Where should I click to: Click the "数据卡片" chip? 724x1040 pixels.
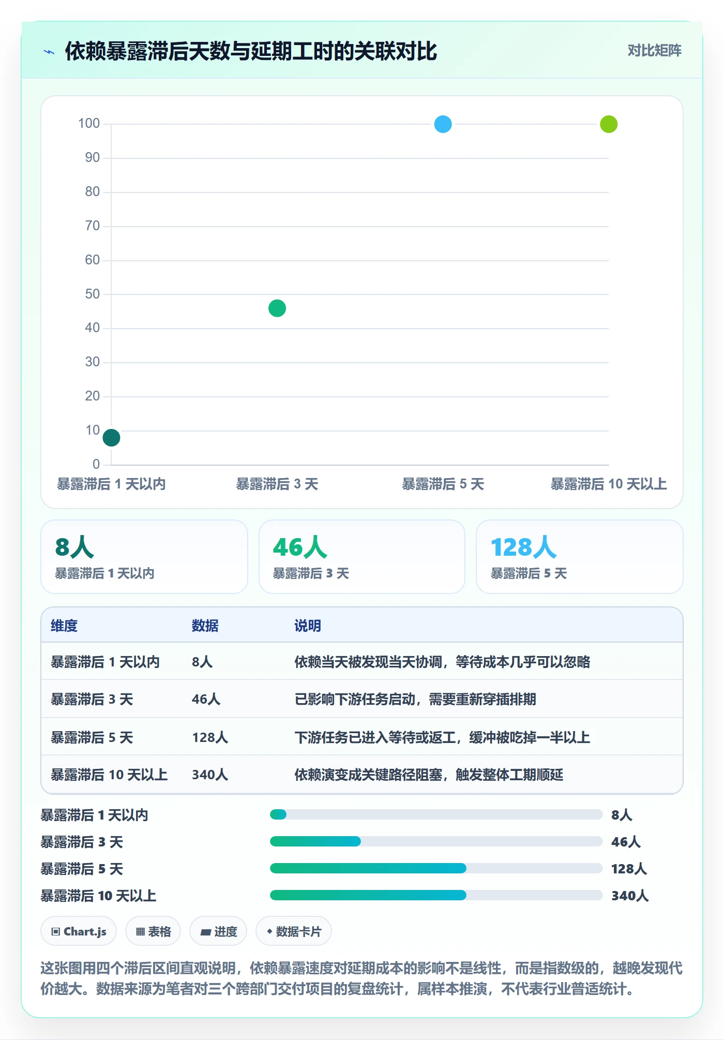coord(294,931)
